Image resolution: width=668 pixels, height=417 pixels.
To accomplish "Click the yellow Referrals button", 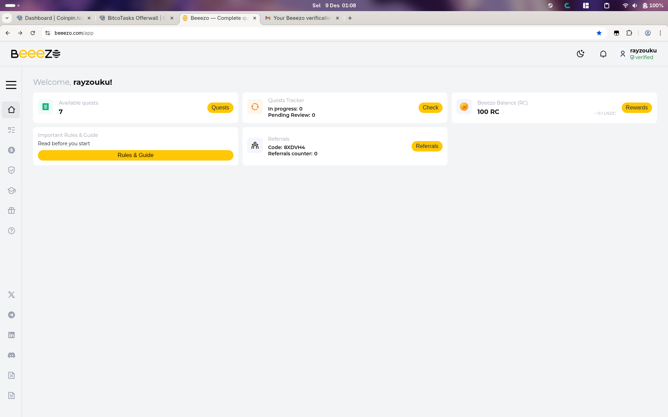I will click(427, 146).
